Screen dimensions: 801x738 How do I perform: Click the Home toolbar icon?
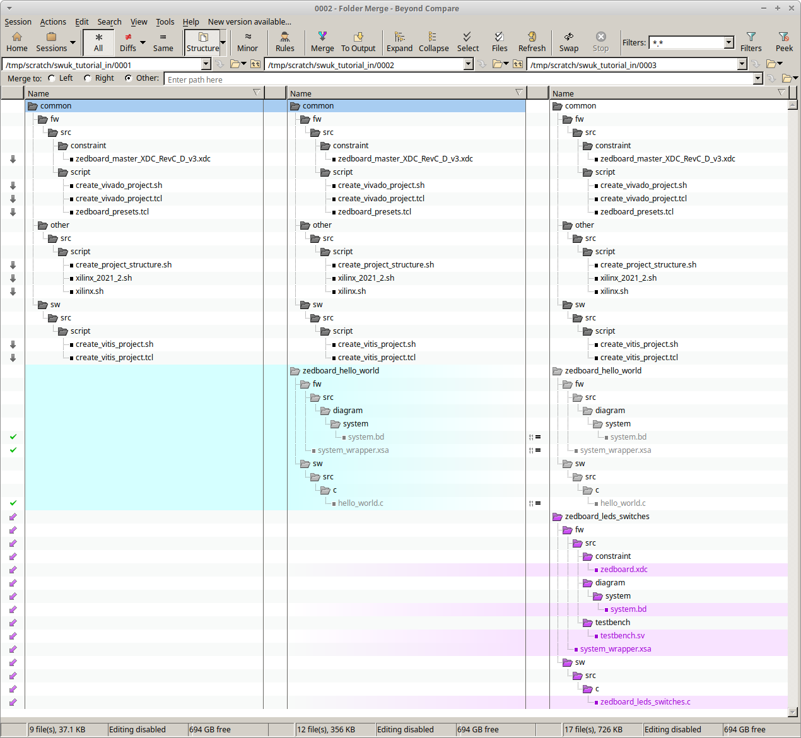(x=17, y=42)
